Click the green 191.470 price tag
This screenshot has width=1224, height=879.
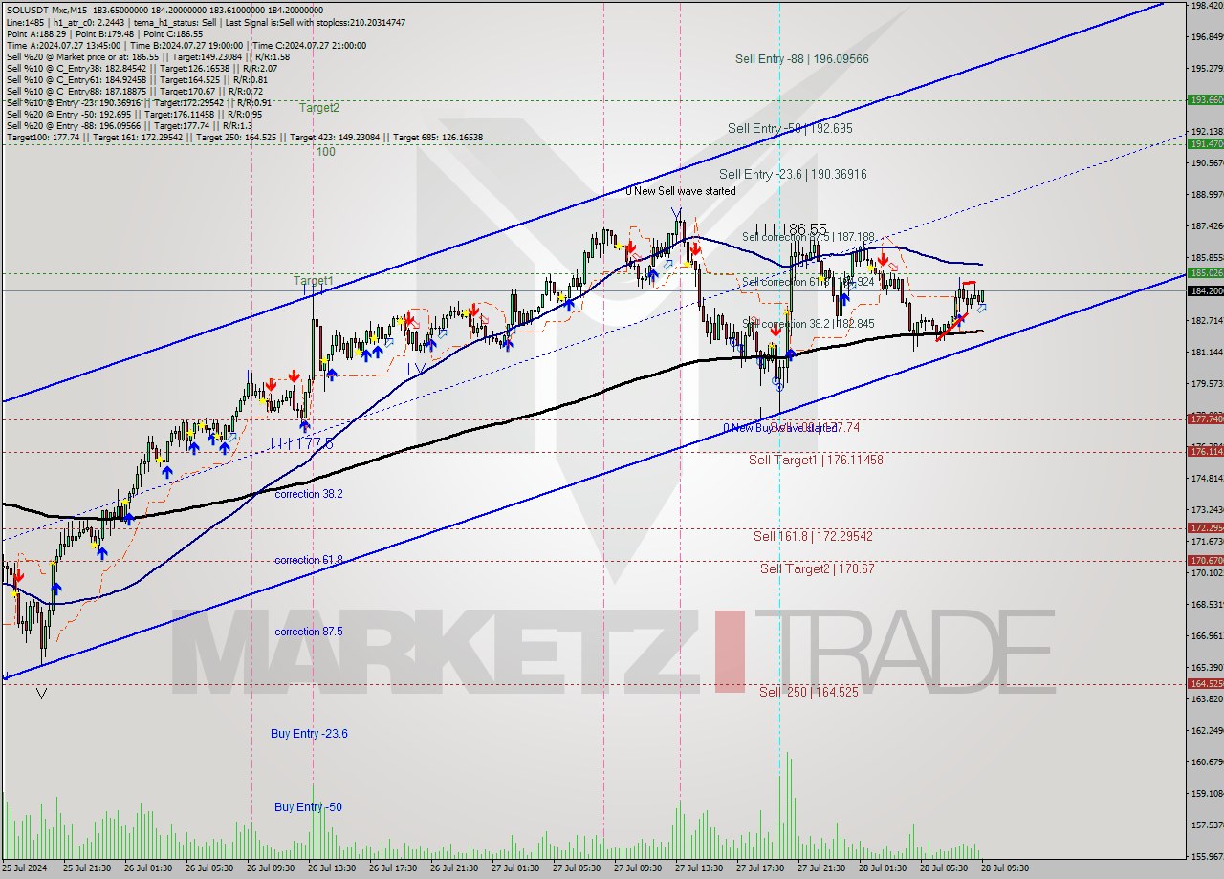pos(1205,143)
